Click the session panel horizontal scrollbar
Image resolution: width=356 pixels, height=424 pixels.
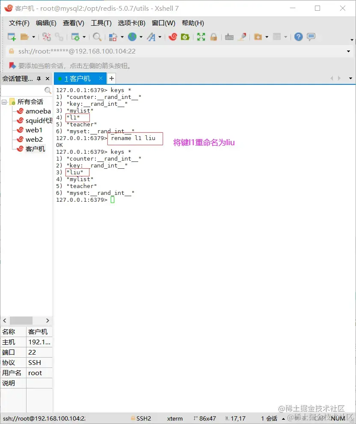pyautogui.click(x=26, y=320)
